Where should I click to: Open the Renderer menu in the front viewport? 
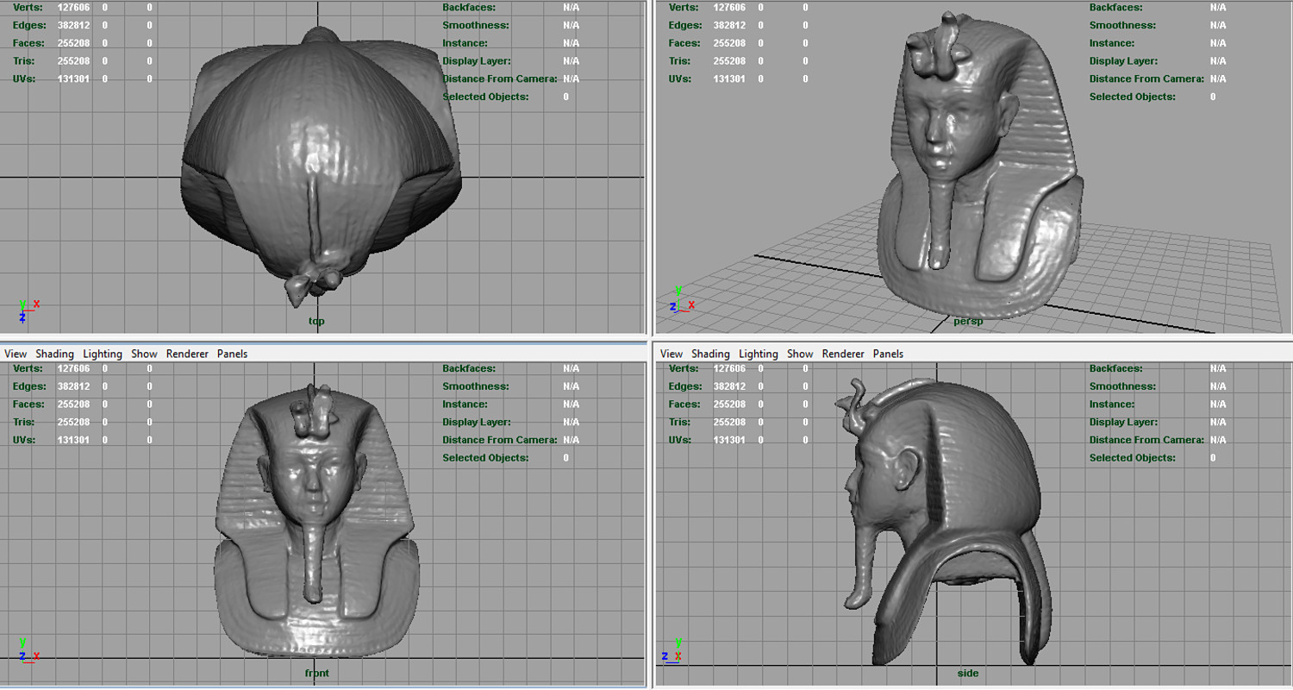[187, 354]
